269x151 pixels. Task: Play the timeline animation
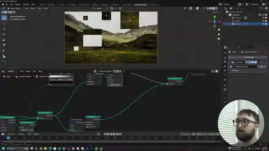point(114,134)
